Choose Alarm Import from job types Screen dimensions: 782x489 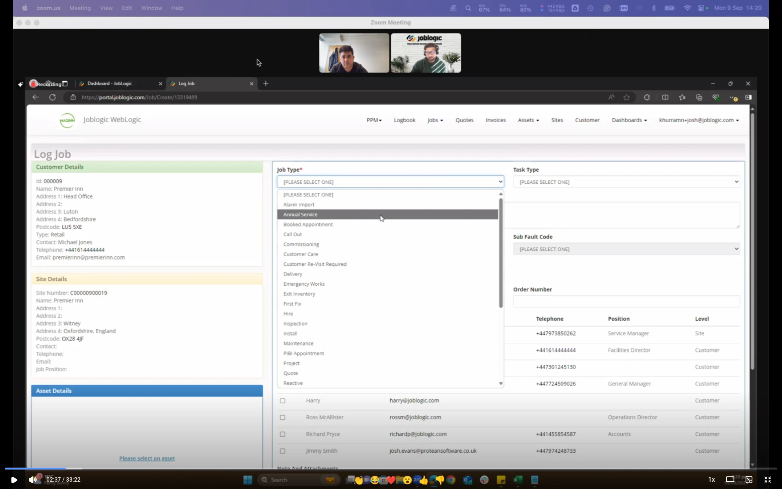tap(387, 205)
